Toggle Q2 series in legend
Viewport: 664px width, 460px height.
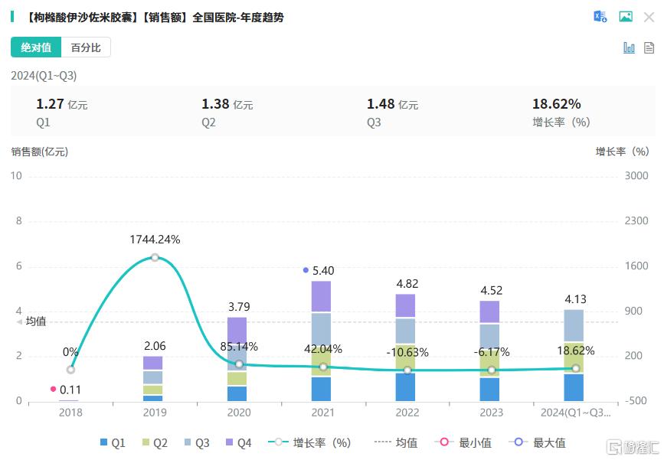click(x=155, y=442)
